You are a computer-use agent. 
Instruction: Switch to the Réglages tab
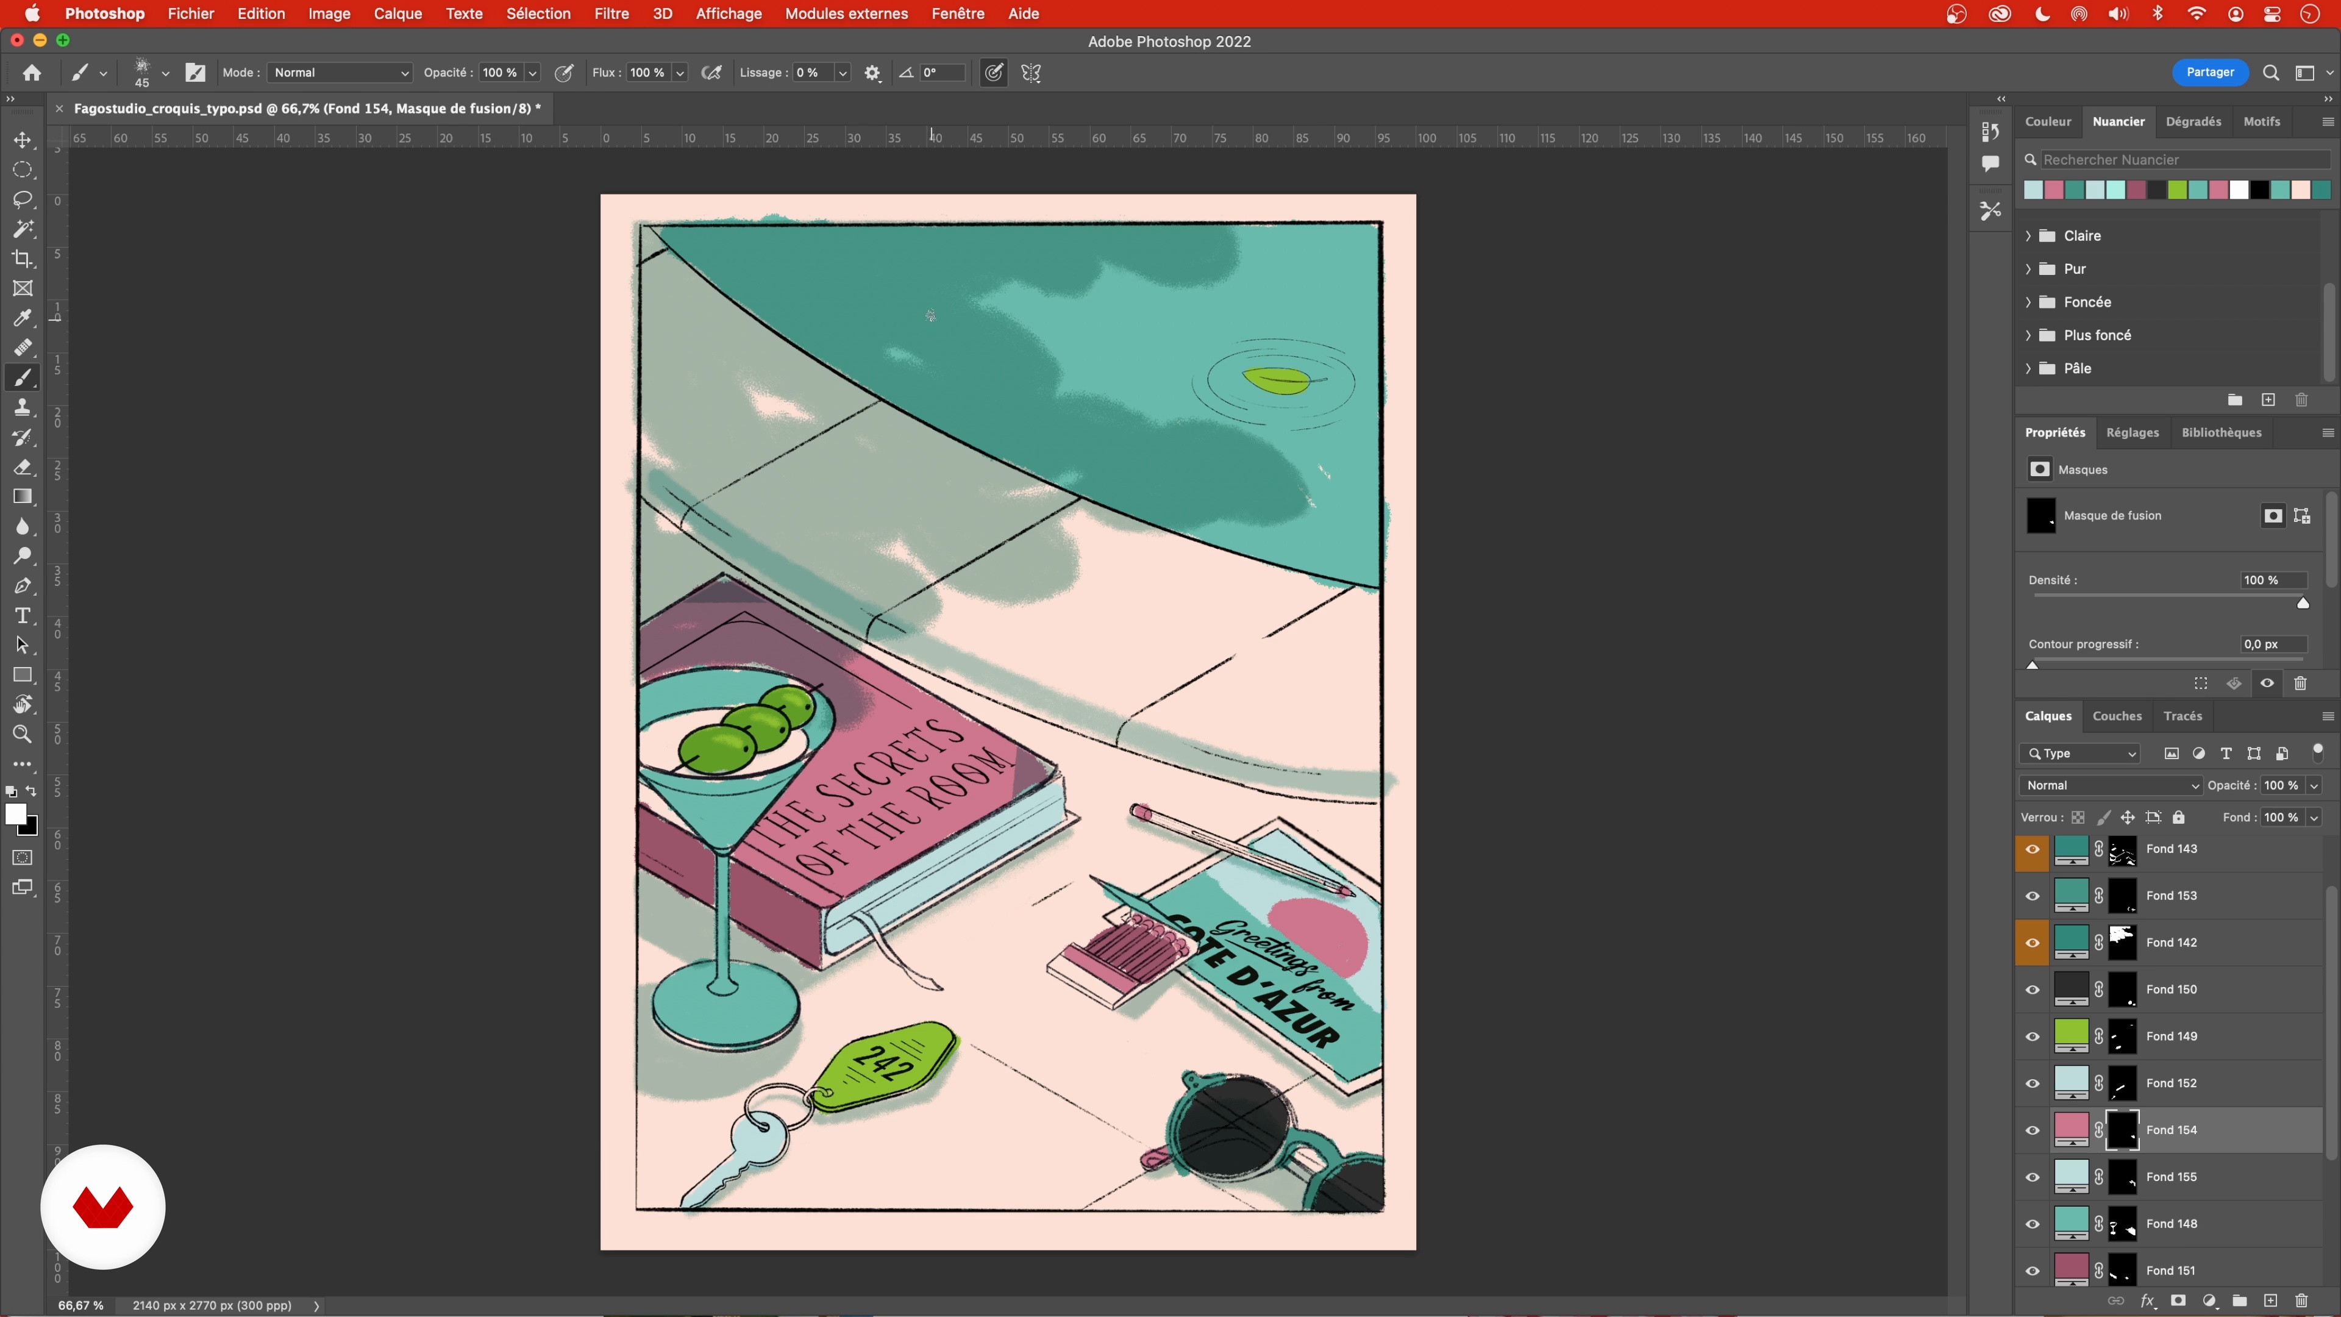[2132, 433]
